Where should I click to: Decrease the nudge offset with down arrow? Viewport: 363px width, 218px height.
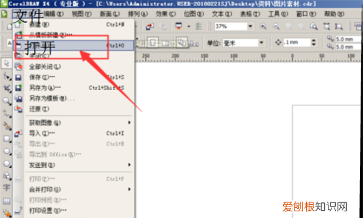click(313, 45)
